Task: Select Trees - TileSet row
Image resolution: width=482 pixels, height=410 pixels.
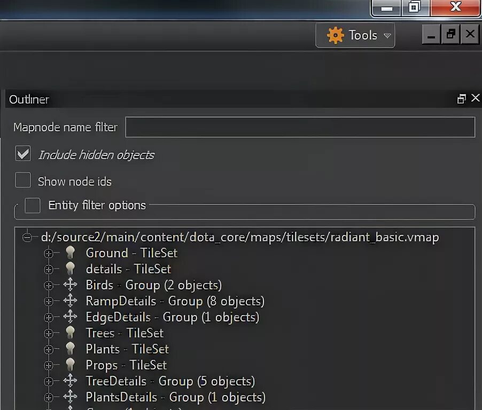Action: [125, 333]
